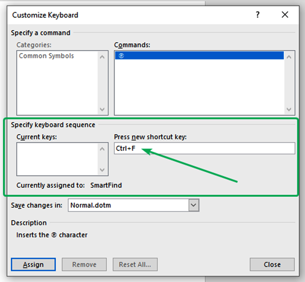This screenshot has width=305, height=282.
Task: Click the Help question mark icon
Action: (x=258, y=14)
